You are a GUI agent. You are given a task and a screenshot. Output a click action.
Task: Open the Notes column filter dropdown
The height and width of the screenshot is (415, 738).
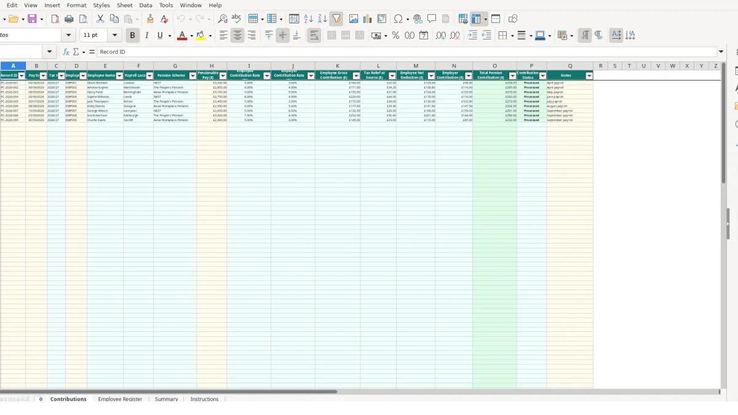589,76
